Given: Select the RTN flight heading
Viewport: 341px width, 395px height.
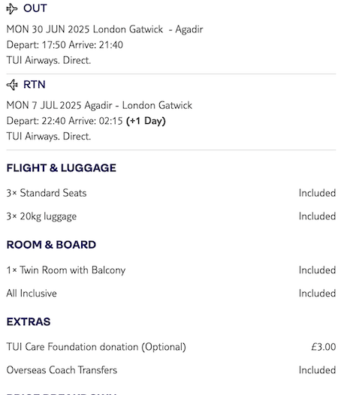Looking at the screenshot, I should (35, 84).
